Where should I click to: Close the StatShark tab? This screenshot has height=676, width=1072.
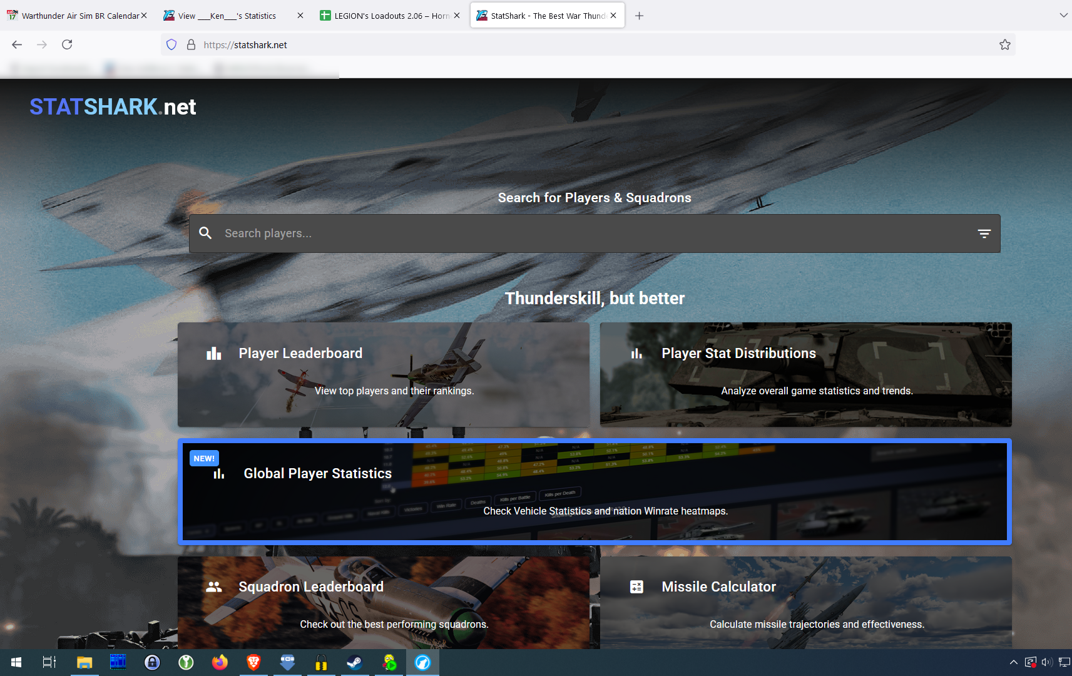point(613,16)
